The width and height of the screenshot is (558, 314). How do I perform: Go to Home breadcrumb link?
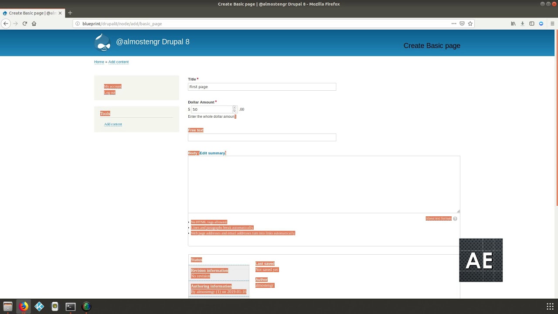pos(99,62)
